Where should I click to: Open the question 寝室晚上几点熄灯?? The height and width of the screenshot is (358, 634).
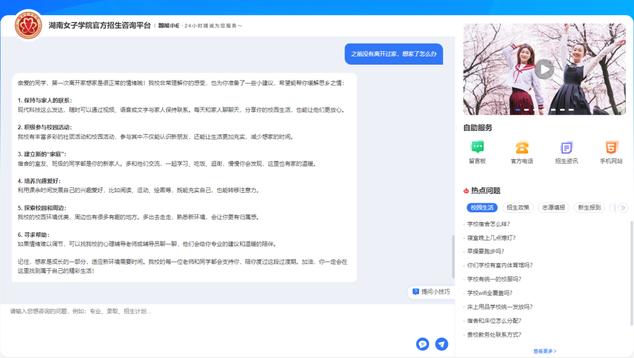point(491,238)
